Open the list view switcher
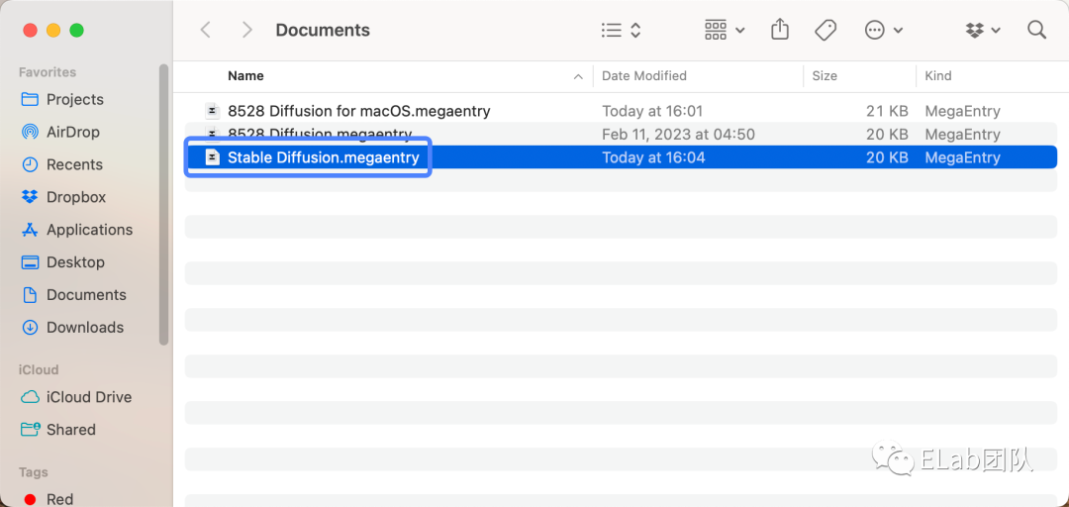1069x507 pixels. point(621,30)
